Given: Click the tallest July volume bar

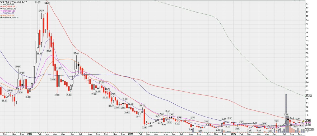Looking at the screenshot, I should (286, 113).
